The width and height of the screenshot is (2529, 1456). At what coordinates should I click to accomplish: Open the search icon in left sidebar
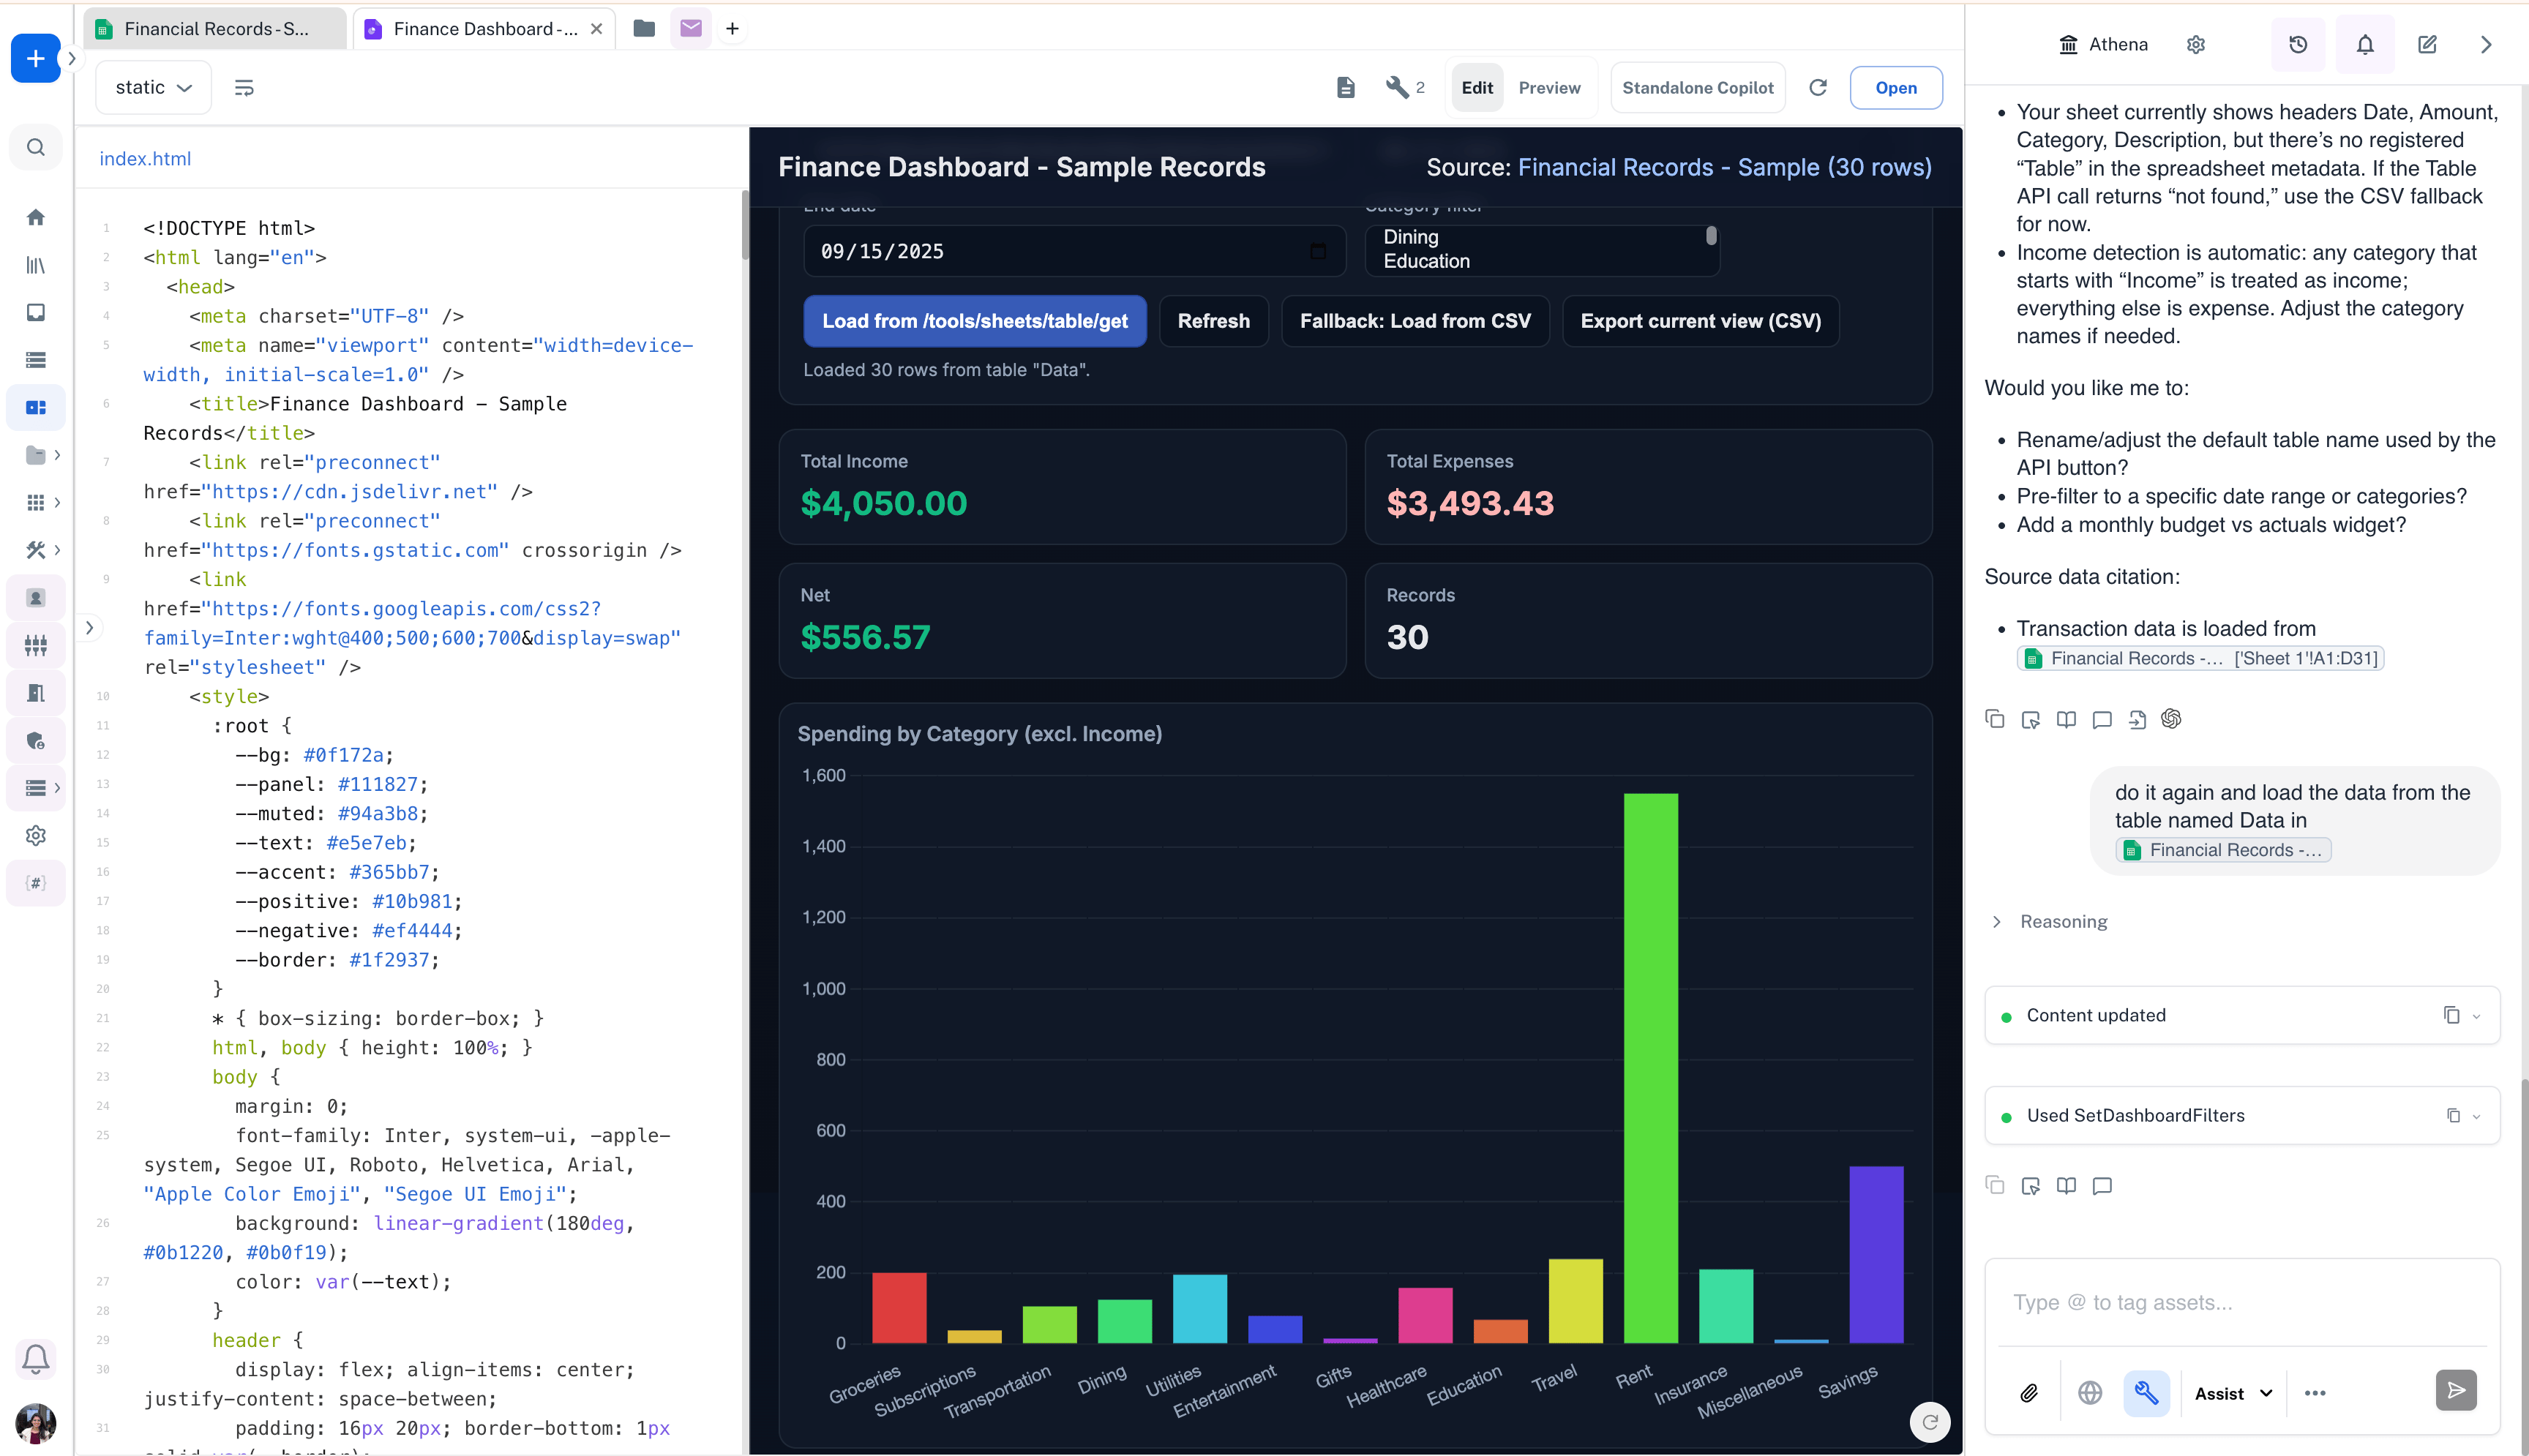(36, 148)
